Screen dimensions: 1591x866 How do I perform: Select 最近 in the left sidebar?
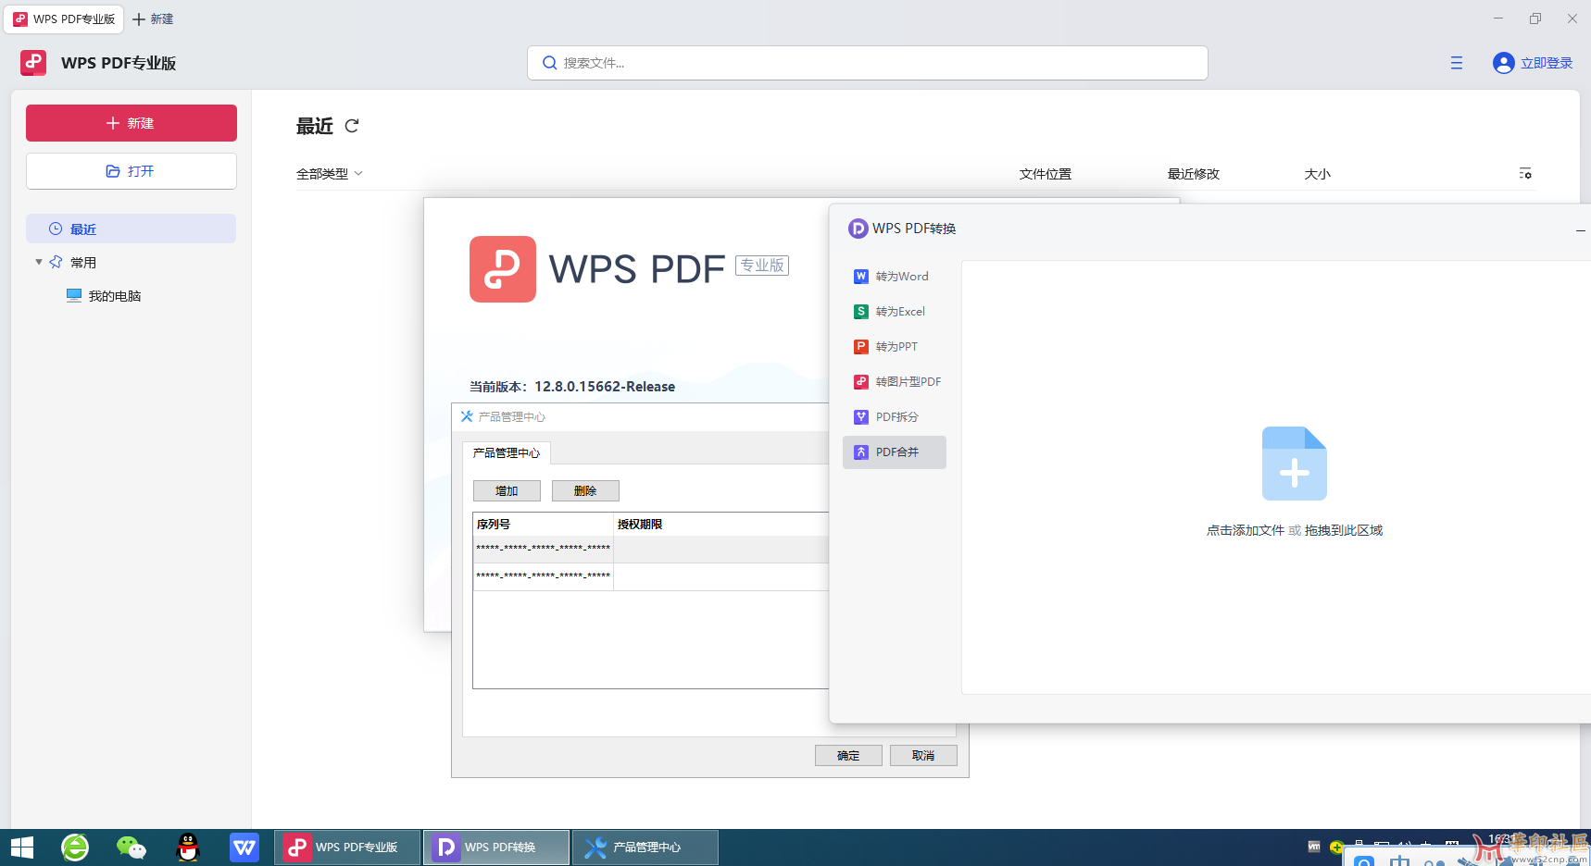[131, 229]
